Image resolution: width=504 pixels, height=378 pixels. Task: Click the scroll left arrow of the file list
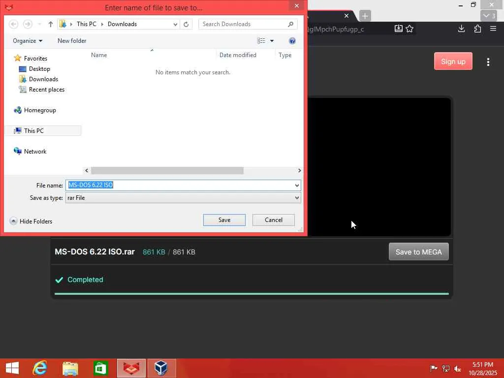[87, 170]
